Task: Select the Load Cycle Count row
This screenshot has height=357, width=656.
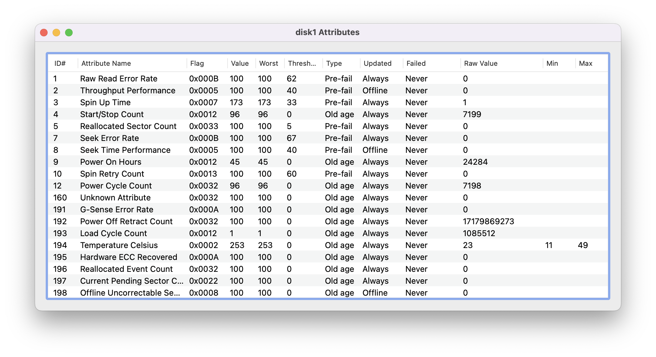Action: point(113,233)
